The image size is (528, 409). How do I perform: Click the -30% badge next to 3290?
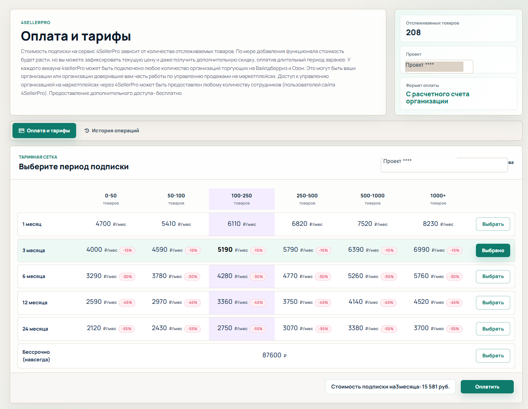pos(127,277)
